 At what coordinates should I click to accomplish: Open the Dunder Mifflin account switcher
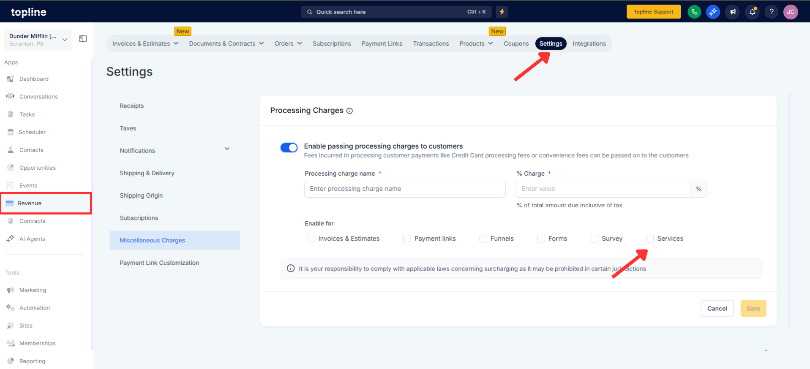coord(38,40)
